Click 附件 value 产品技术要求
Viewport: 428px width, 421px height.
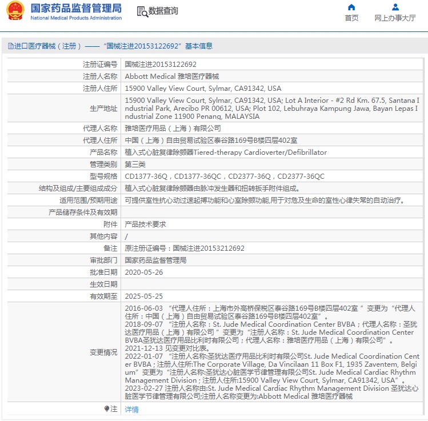(145, 224)
